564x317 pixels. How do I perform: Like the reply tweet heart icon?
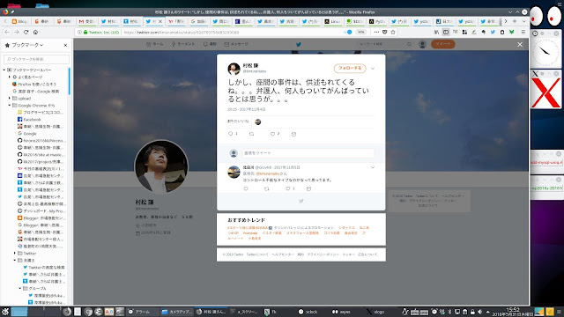(x=288, y=188)
